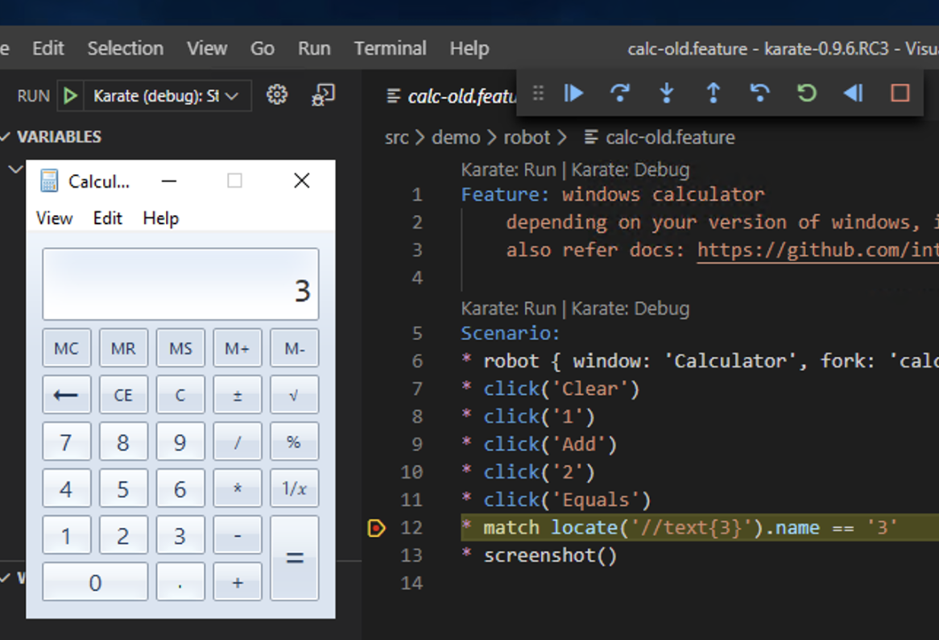Open the Calculator Edit menu
This screenshot has width=939, height=640.
[108, 218]
